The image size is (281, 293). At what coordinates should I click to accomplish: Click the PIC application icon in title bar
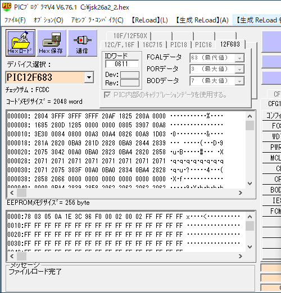pos(7,7)
